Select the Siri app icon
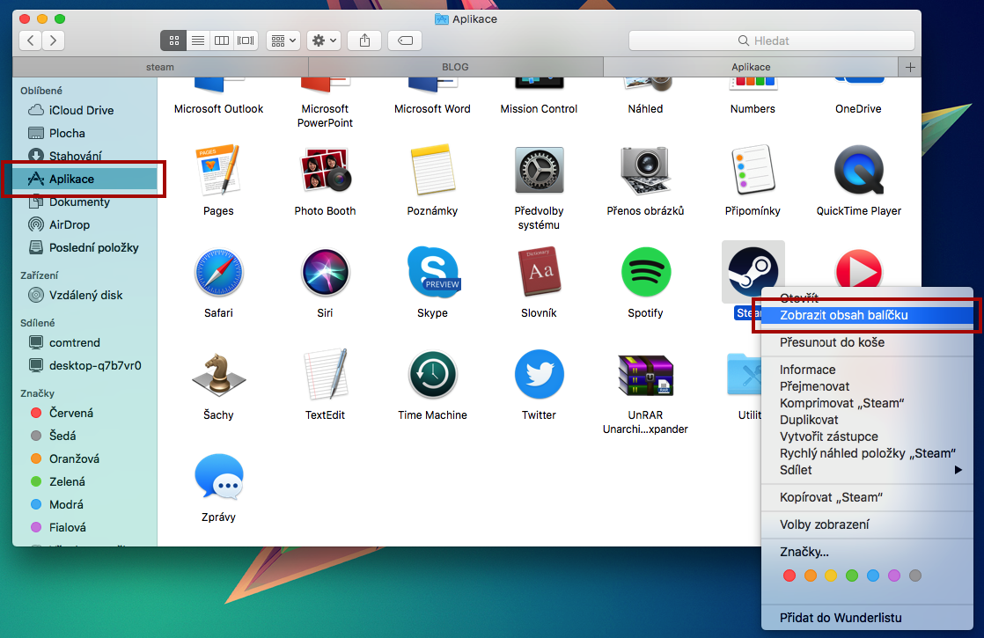 pyautogui.click(x=325, y=272)
